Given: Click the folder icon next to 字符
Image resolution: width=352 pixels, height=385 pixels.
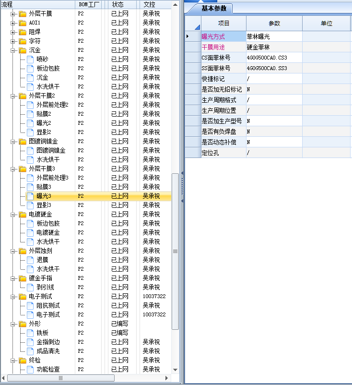Looking at the screenshot, I should pyautogui.click(x=23, y=41).
